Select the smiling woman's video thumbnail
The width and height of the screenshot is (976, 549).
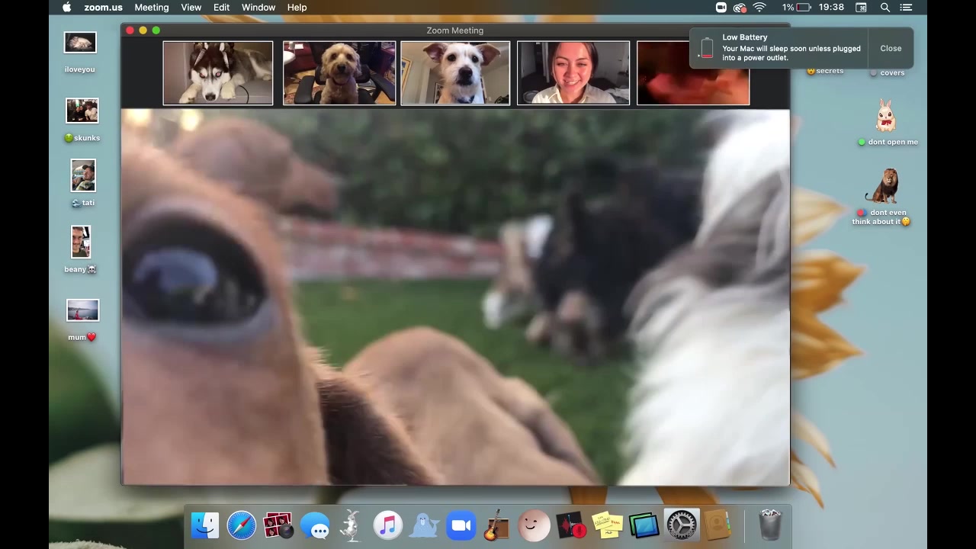[x=573, y=73]
